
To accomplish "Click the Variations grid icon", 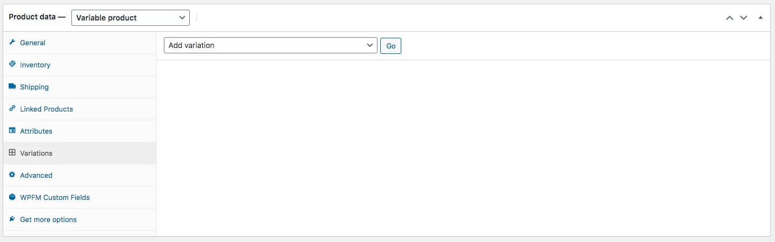I will (x=12, y=153).
